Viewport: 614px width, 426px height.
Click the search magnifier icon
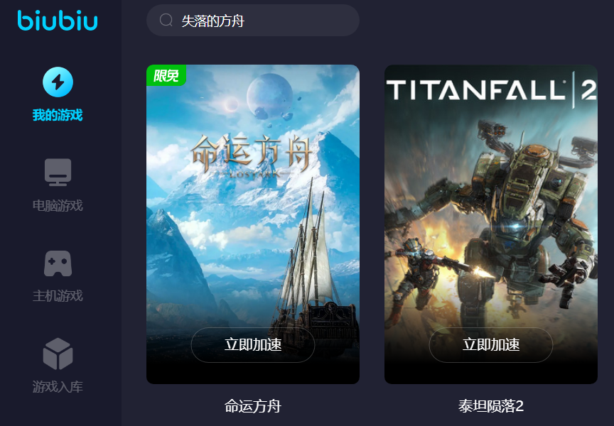[166, 20]
